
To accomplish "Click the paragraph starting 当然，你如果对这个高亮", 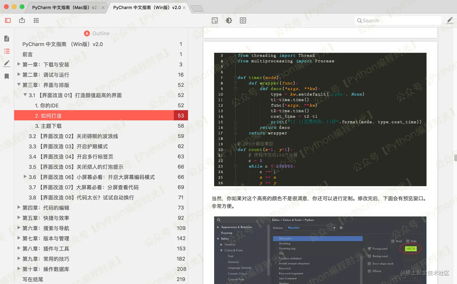I will click(319, 202).
